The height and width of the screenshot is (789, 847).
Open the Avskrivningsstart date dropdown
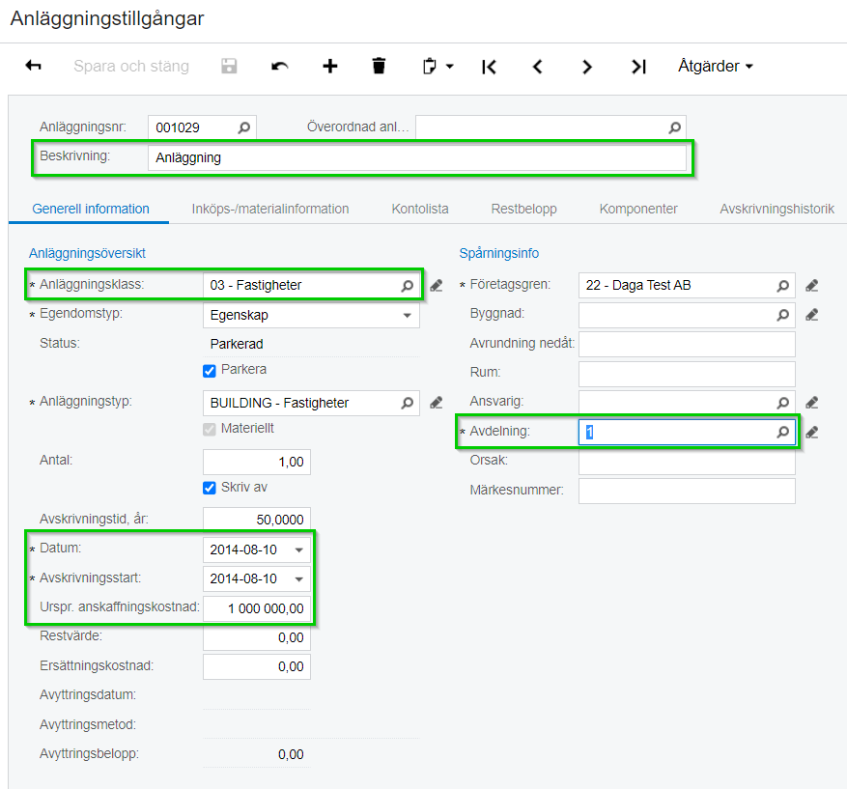point(298,579)
